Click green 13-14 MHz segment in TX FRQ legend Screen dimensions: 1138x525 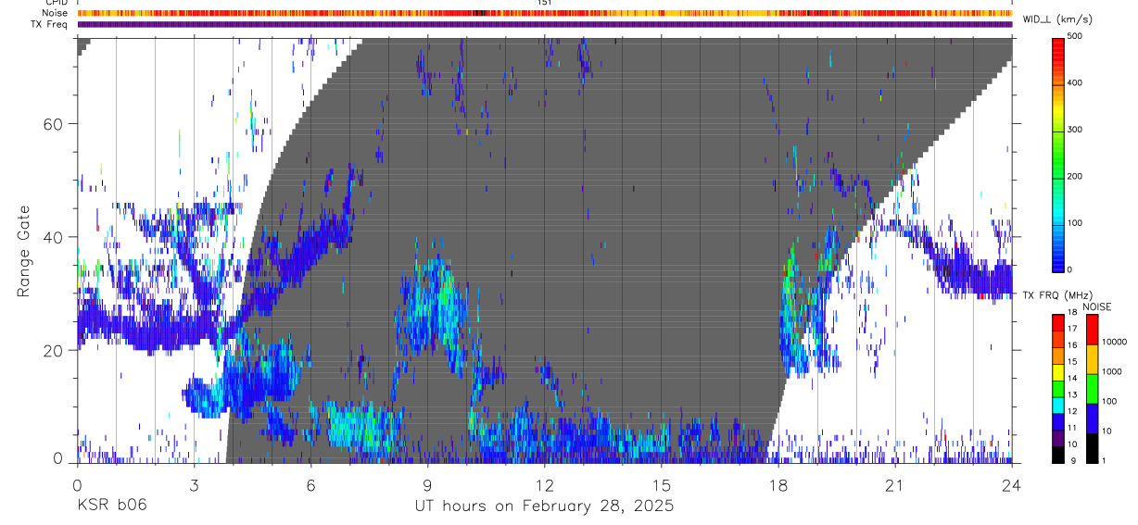click(x=1058, y=389)
